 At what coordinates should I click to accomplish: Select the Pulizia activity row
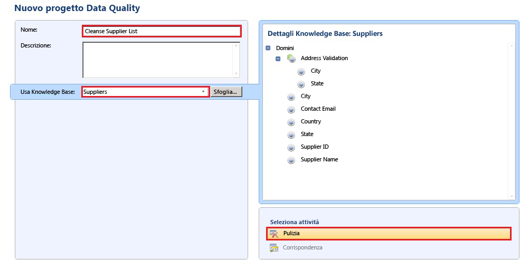tap(389, 233)
